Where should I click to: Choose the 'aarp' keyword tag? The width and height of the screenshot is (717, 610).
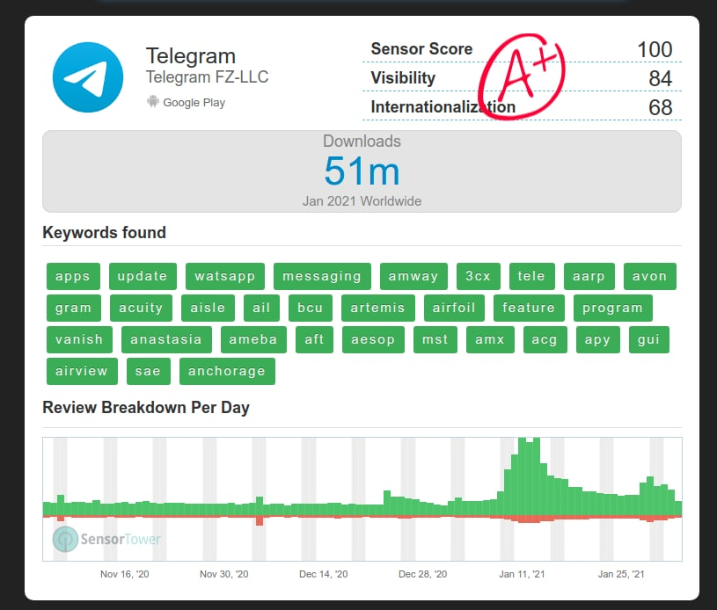tap(589, 276)
